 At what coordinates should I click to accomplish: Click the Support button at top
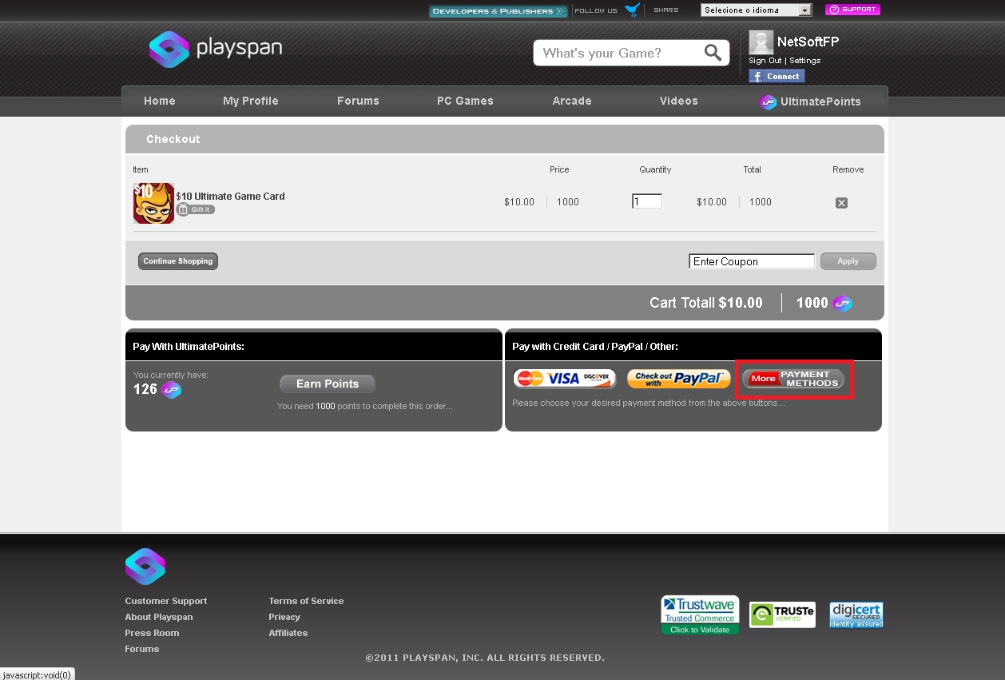coord(852,10)
